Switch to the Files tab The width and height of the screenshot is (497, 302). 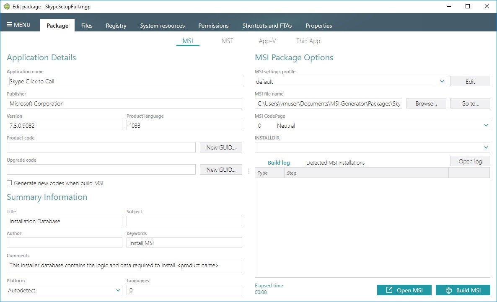pyautogui.click(x=87, y=26)
